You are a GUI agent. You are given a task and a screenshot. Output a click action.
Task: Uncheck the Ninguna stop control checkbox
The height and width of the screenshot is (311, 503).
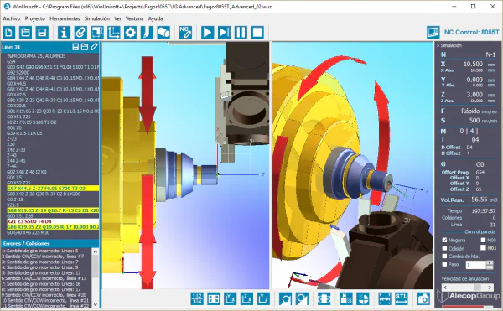pyautogui.click(x=444, y=240)
